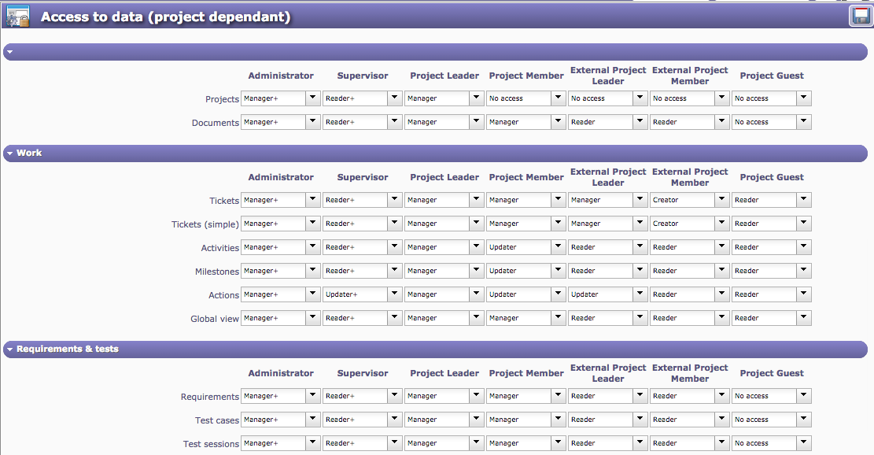Open Administrator dropdown for Projects
Image resolution: width=874 pixels, height=455 pixels.
tap(312, 98)
